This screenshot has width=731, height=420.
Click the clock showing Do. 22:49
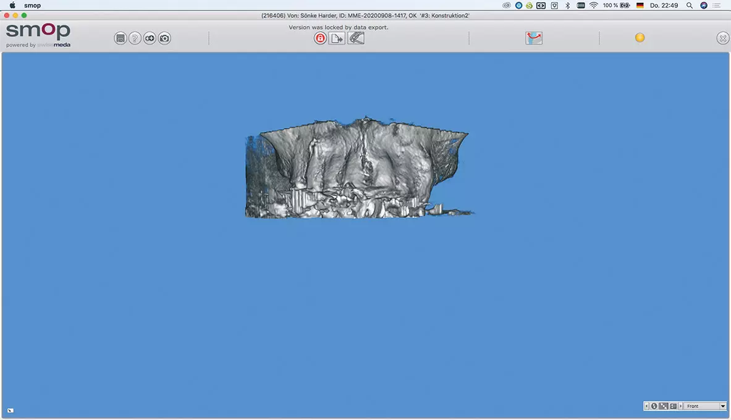[664, 6]
